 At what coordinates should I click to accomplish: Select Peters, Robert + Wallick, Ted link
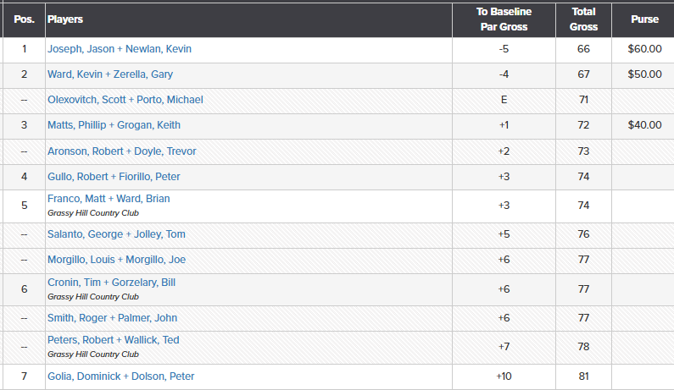coord(113,340)
